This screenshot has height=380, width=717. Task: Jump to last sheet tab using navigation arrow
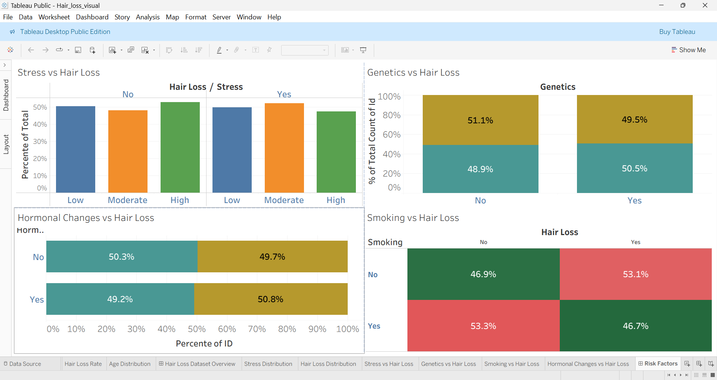tap(687, 375)
